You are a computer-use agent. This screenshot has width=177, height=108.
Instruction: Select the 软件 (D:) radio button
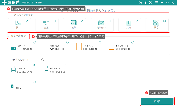(68, 42)
